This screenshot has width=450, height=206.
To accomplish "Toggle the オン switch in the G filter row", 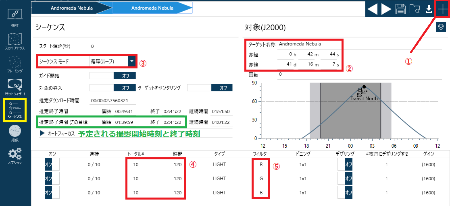I will tap(52, 179).
